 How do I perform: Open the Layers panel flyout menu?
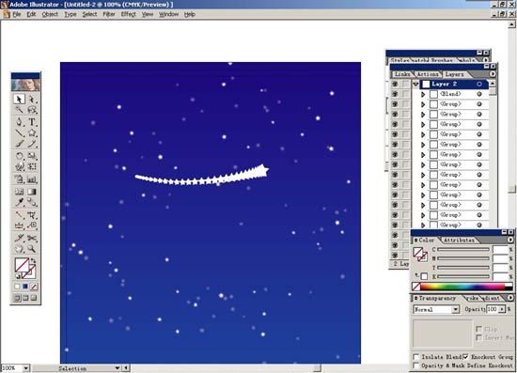[x=492, y=74]
